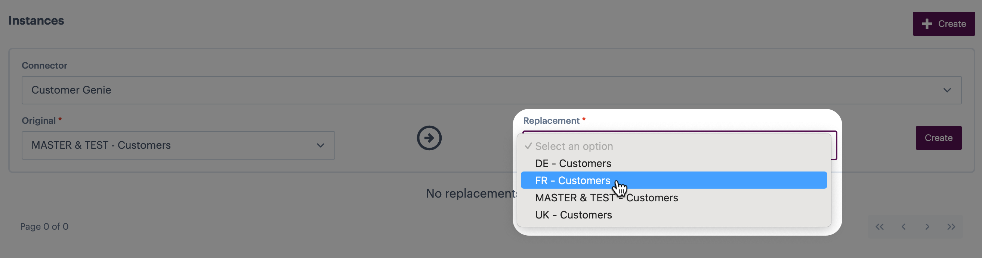Click the plus icon in the top Create button
982x258 pixels.
(x=927, y=24)
